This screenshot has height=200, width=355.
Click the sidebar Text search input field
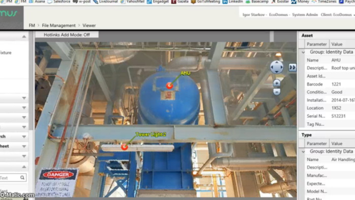tap(10, 178)
